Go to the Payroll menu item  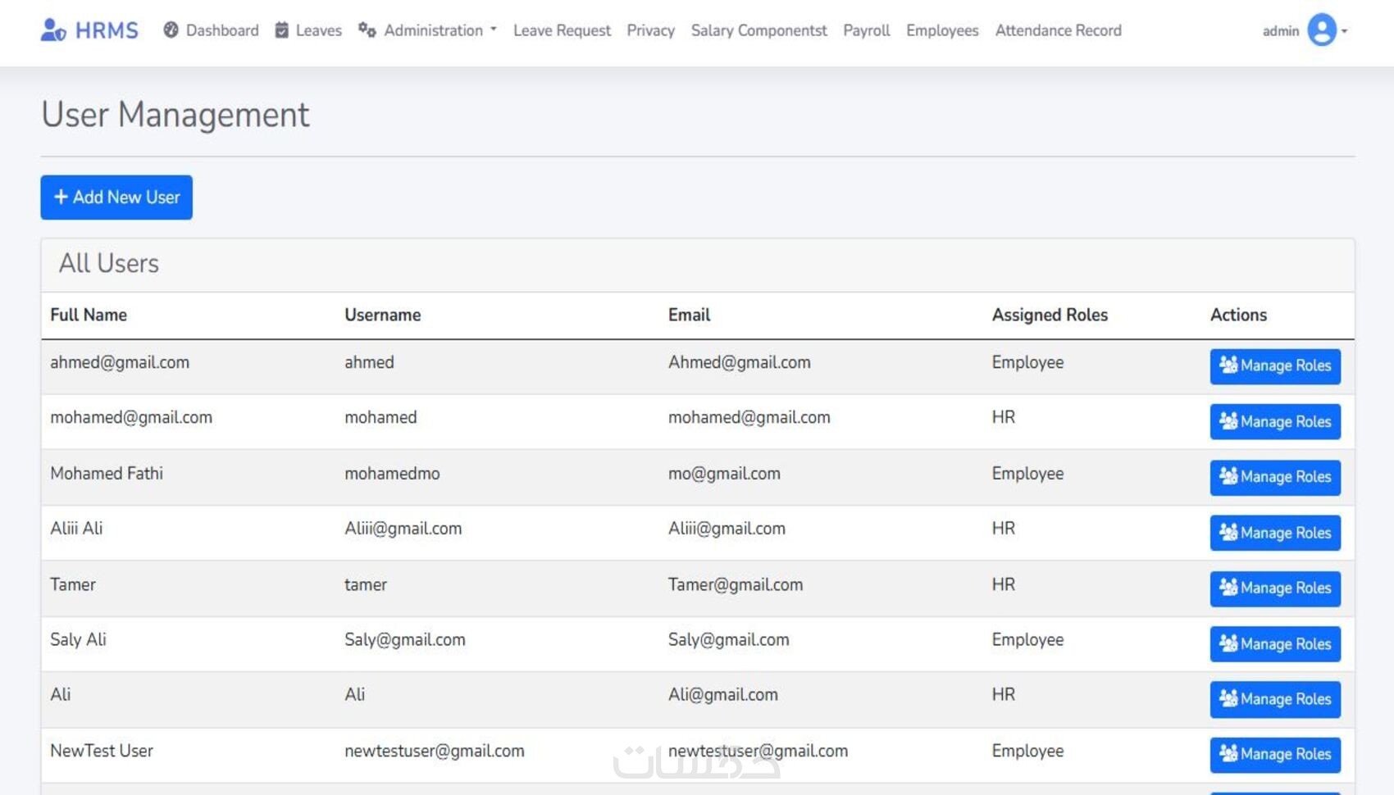pyautogui.click(x=866, y=30)
